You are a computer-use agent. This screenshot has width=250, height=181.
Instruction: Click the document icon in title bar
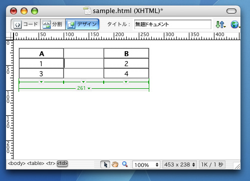(x=87, y=11)
